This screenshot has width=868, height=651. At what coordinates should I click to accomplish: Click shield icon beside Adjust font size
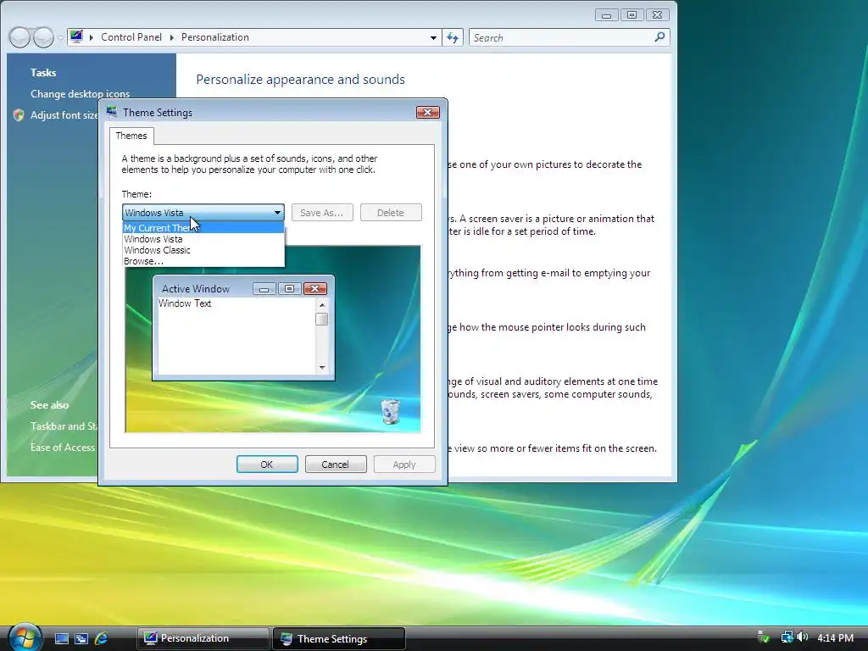click(19, 114)
